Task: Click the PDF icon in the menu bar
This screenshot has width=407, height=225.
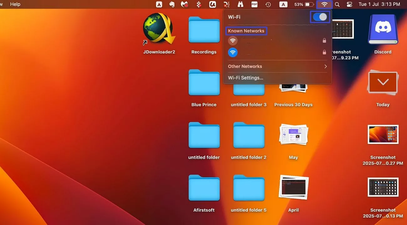Action: pyautogui.click(x=254, y=4)
